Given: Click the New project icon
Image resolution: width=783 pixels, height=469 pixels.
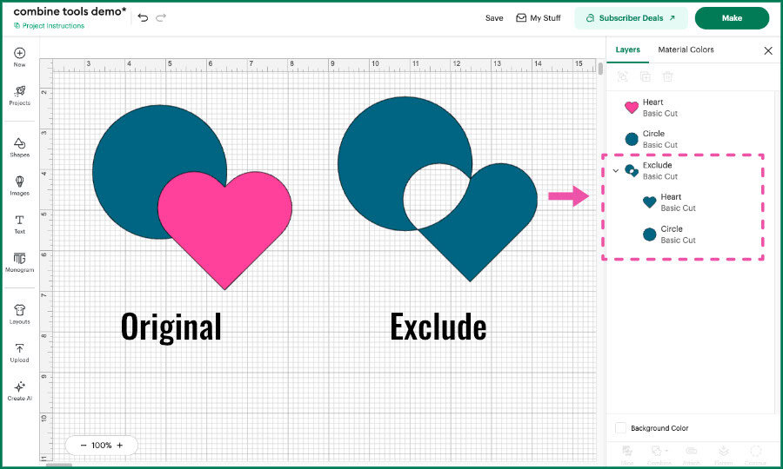Looking at the screenshot, I should tap(19, 56).
